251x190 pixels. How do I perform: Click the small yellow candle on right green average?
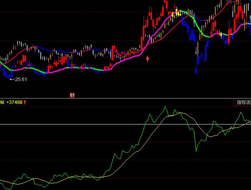221,35
